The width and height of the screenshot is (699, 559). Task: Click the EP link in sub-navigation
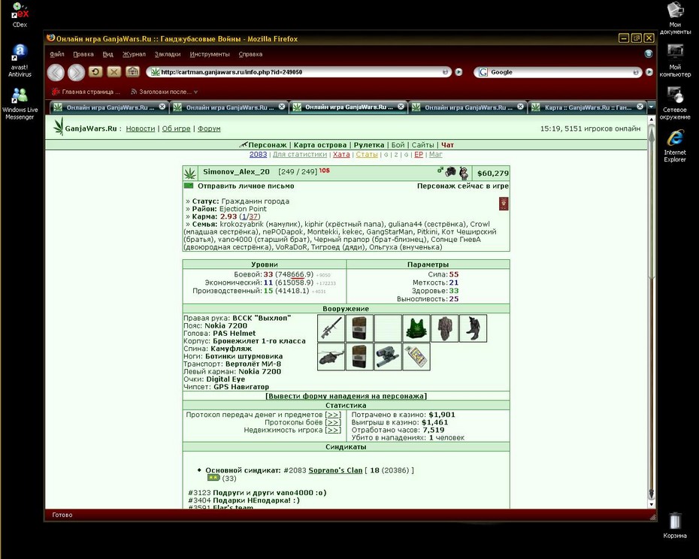(419, 154)
